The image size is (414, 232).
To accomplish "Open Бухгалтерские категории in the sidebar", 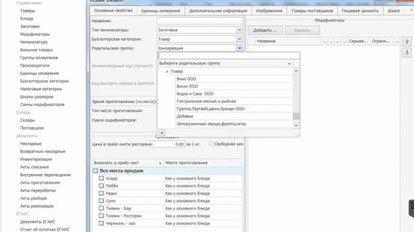I will [x=45, y=81].
